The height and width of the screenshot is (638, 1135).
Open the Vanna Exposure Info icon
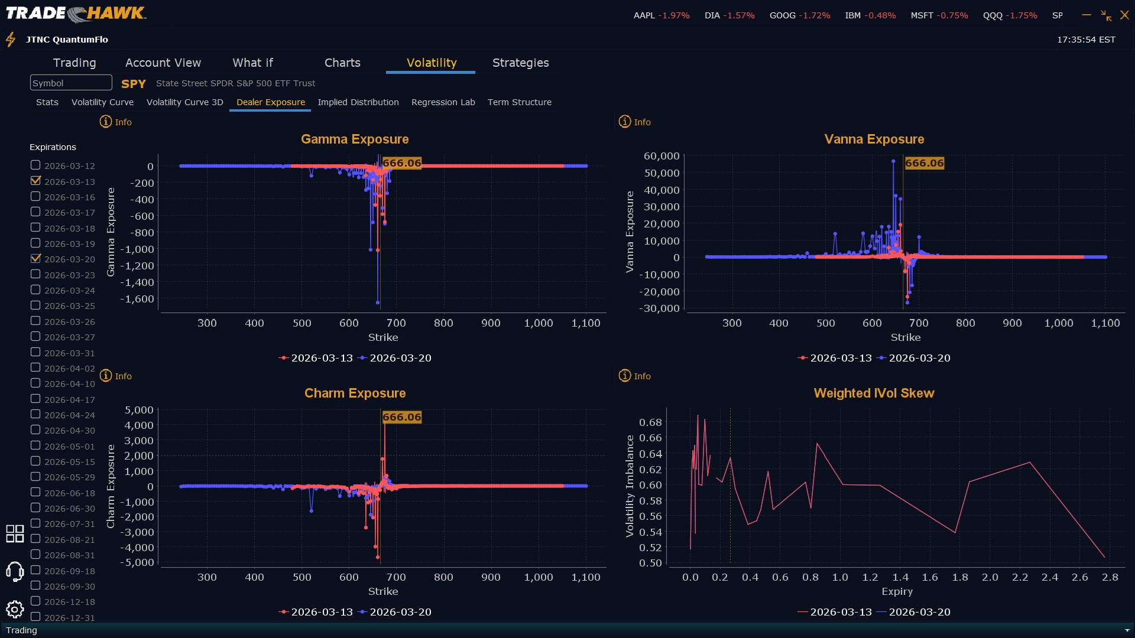(x=625, y=122)
